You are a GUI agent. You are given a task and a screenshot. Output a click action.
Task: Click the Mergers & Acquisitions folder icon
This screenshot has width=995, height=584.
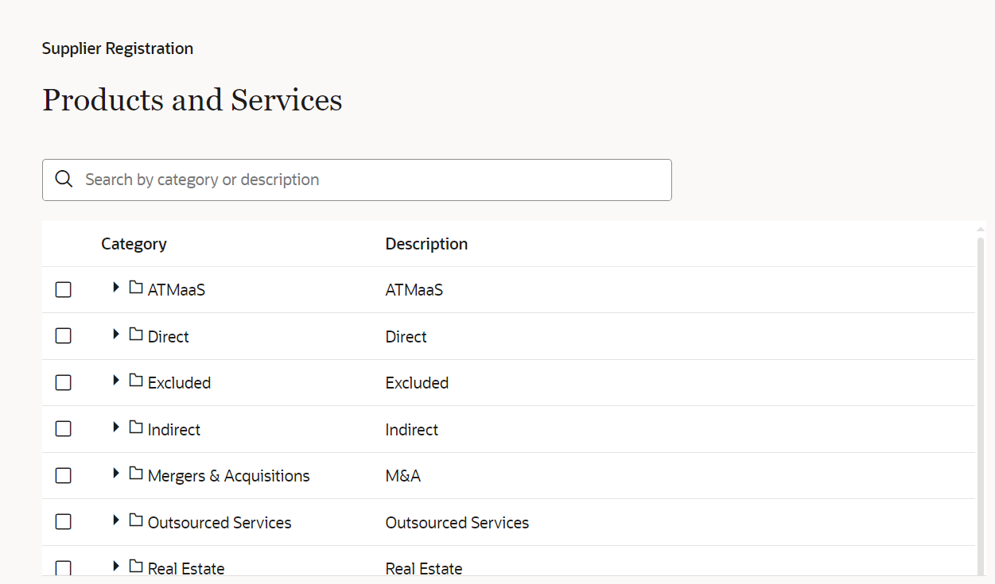point(136,474)
